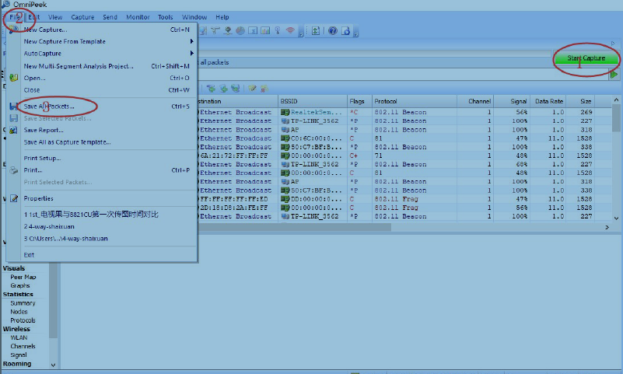
Task: Open first toolbar overflow dropdown arrow
Action: 301,34
